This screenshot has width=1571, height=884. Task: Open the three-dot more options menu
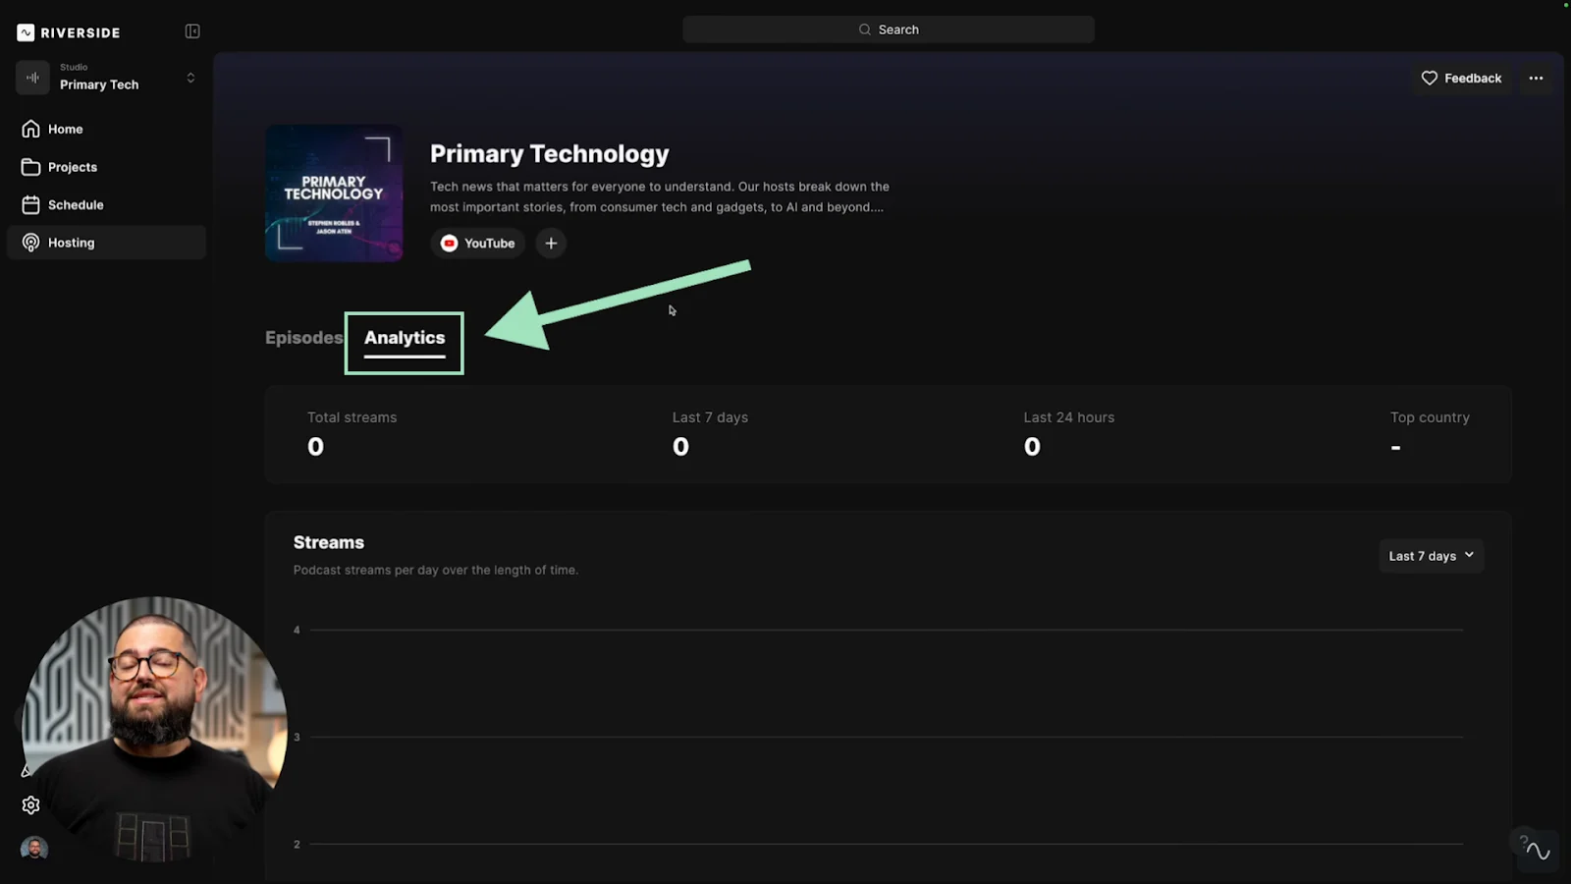[x=1536, y=78]
